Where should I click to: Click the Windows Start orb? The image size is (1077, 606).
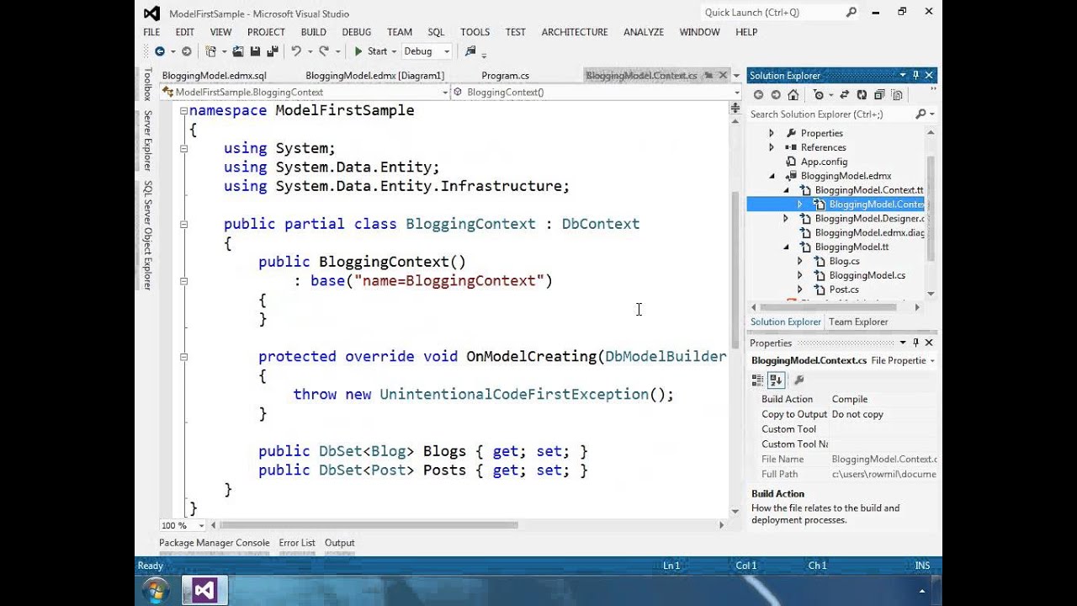[x=155, y=591]
